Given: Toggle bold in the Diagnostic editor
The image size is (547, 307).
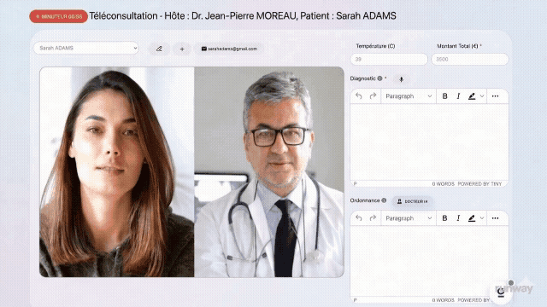Looking at the screenshot, I should tap(444, 96).
